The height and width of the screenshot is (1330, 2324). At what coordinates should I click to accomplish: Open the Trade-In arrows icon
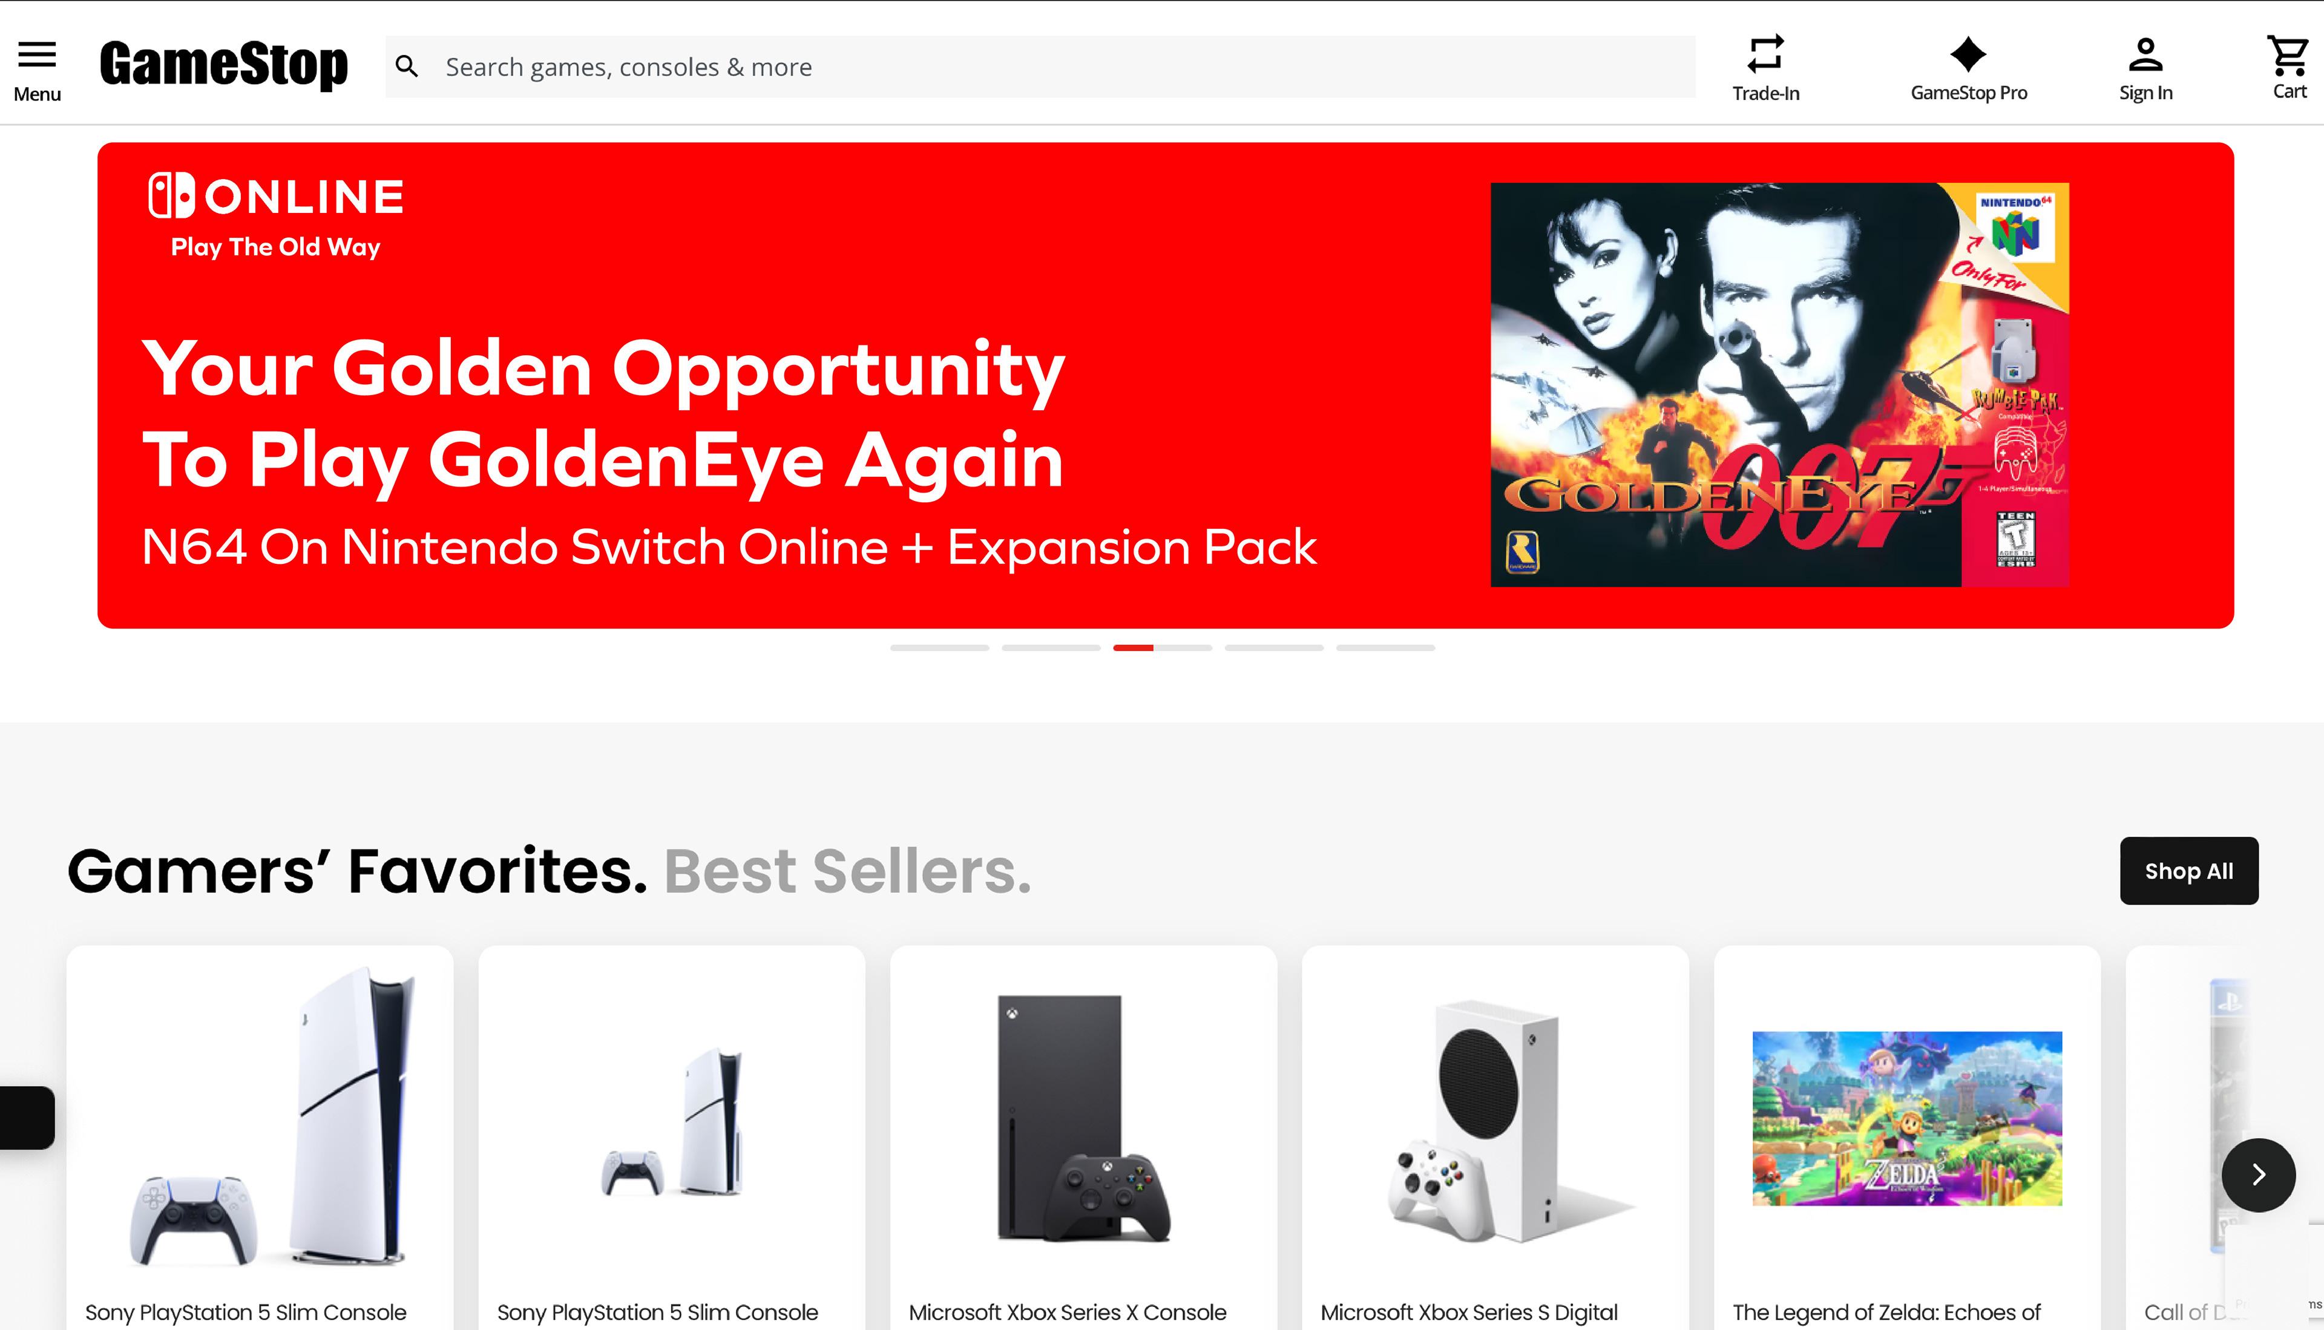1765,53
